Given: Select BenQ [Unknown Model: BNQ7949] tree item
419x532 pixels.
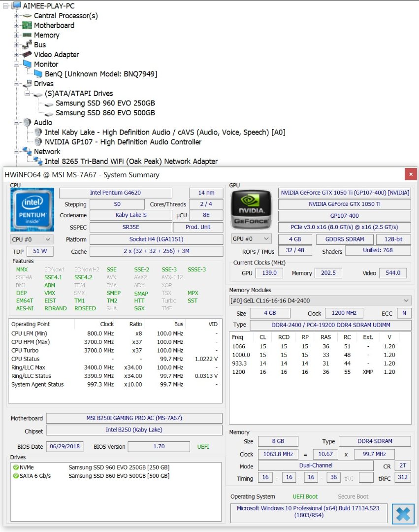Looking at the screenshot, I should click(x=101, y=74).
